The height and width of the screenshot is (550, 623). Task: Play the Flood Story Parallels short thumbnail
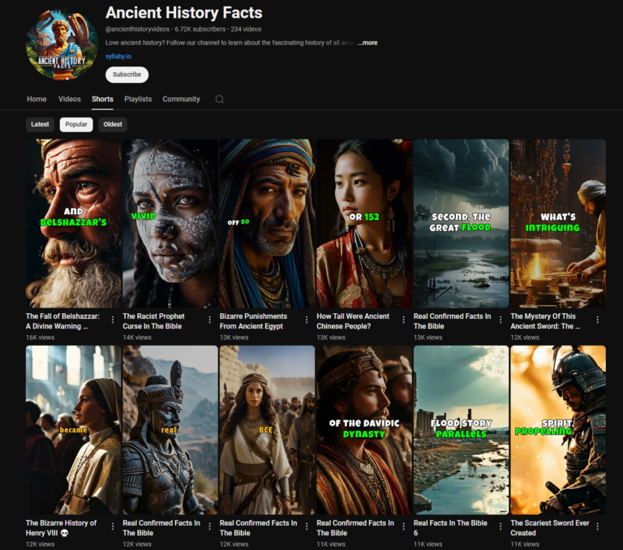click(x=461, y=430)
